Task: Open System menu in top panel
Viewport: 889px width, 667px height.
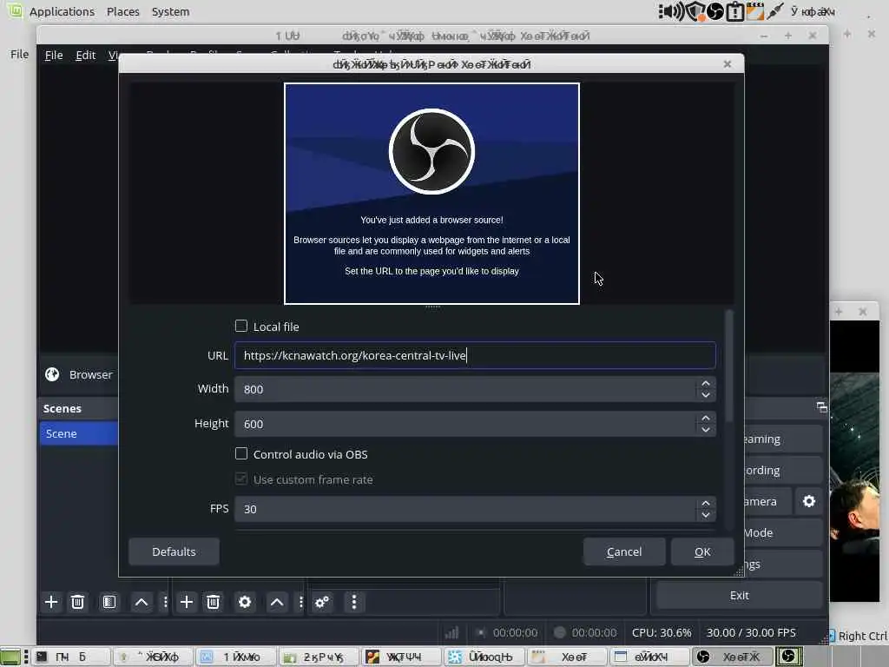Action: pyautogui.click(x=170, y=11)
